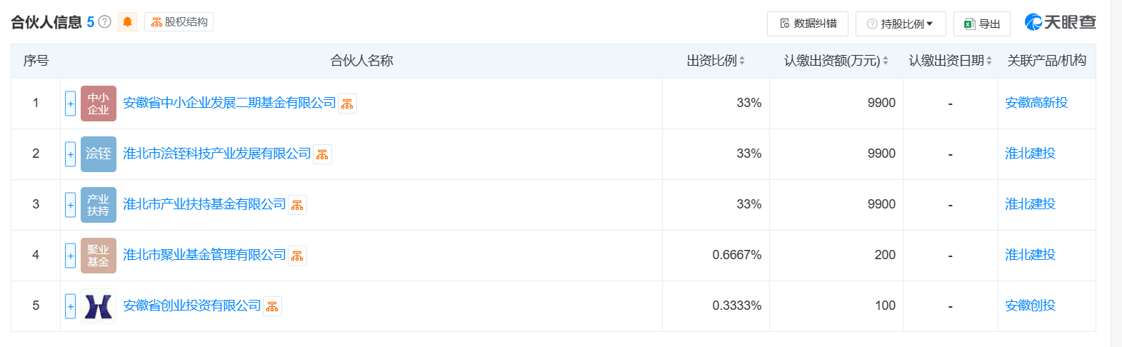The width and height of the screenshot is (1122, 347).
Task: Open equity structure icon beside 淮北市产业扶持基金有限公司
Action: [297, 206]
